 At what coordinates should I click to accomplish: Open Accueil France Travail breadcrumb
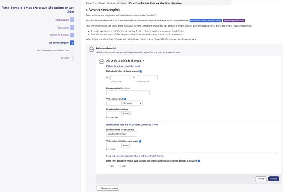(95, 3)
